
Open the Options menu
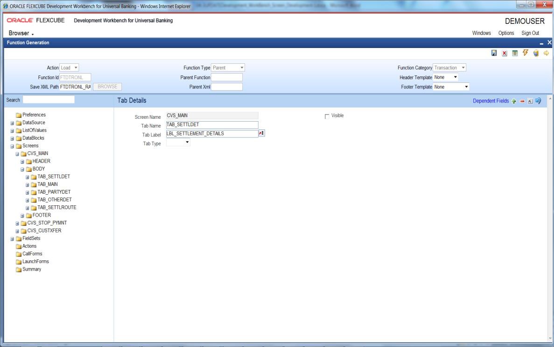pyautogui.click(x=506, y=33)
